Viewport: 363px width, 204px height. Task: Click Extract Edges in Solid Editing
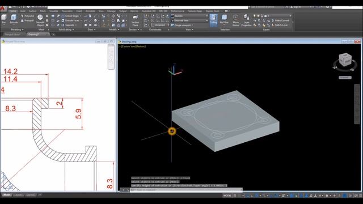71,16
